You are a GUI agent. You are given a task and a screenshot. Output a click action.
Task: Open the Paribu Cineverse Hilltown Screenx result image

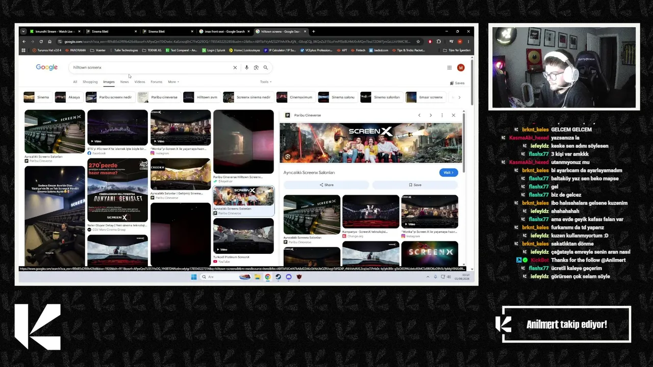(x=243, y=141)
